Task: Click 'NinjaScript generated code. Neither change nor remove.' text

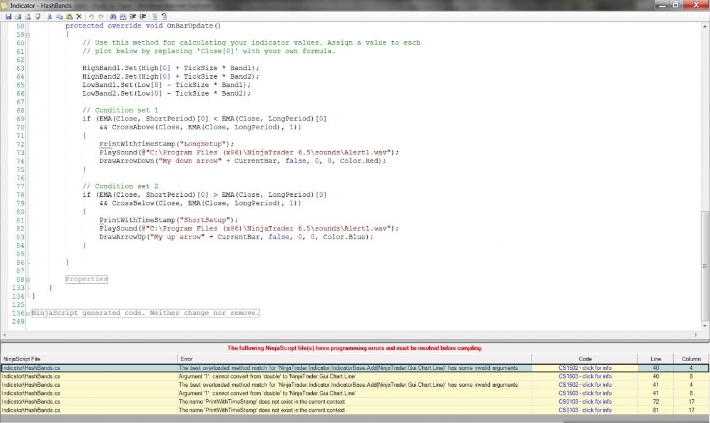Action: click(x=145, y=312)
